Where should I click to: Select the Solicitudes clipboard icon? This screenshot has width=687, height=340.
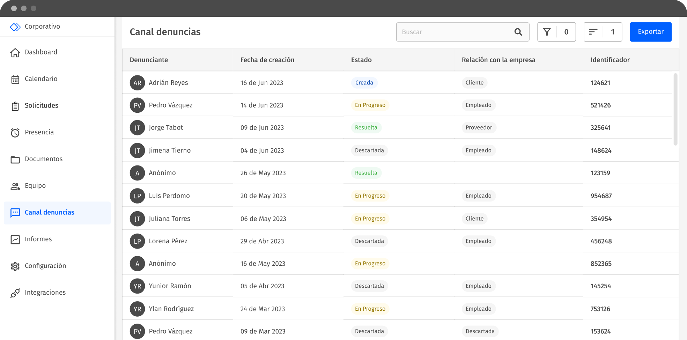tap(15, 106)
